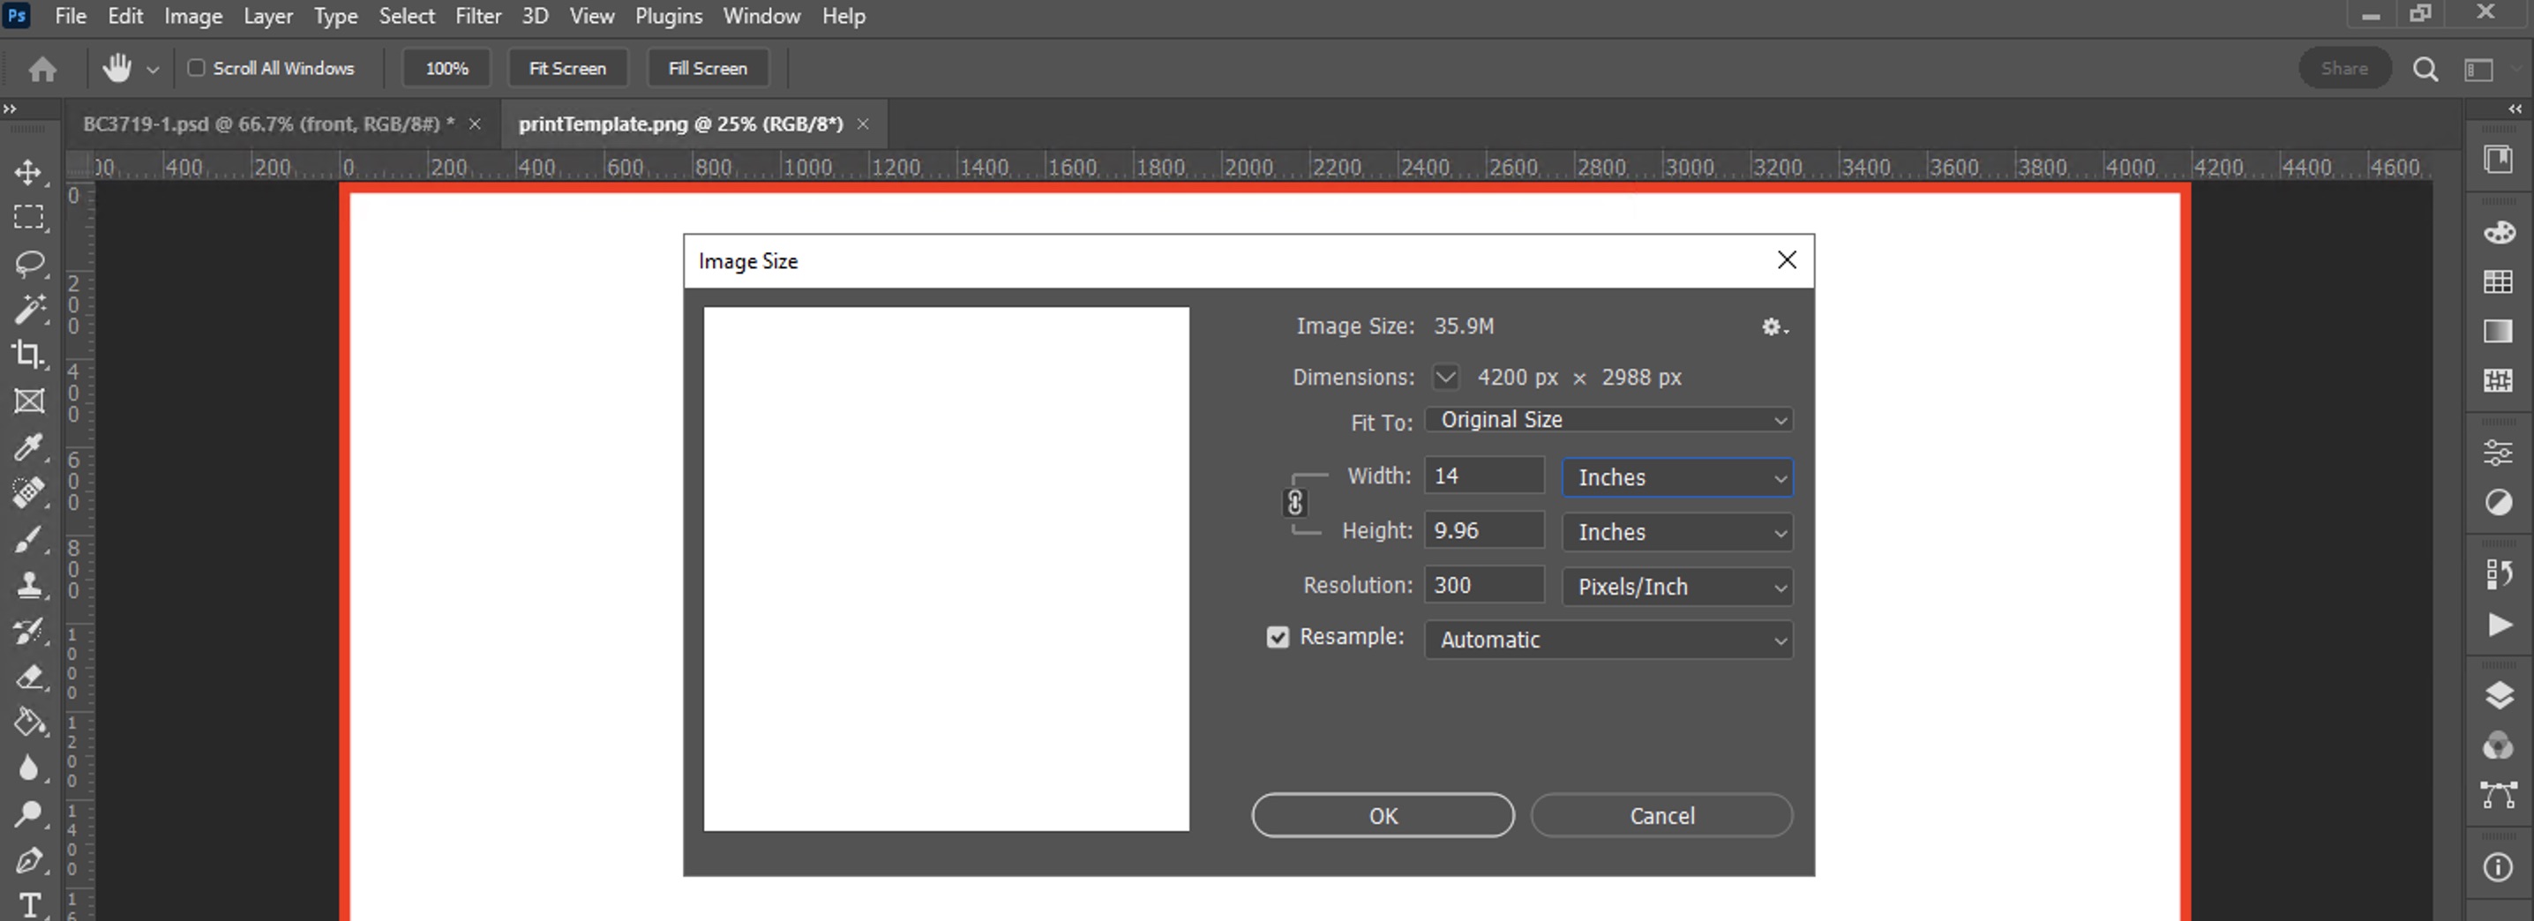Select the Crop tool
Screen dimensions: 2534x921
pos(27,355)
